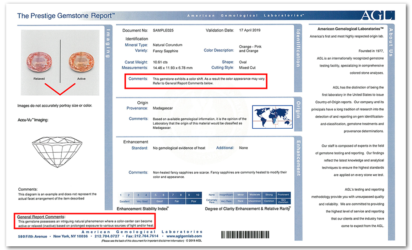Select the Good stability rating cell
412x250 pixels.
coord(159,201)
